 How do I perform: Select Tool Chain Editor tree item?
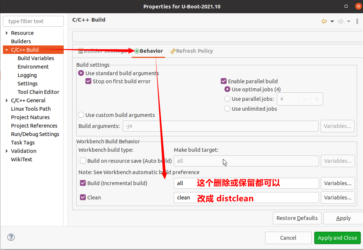tap(38, 92)
